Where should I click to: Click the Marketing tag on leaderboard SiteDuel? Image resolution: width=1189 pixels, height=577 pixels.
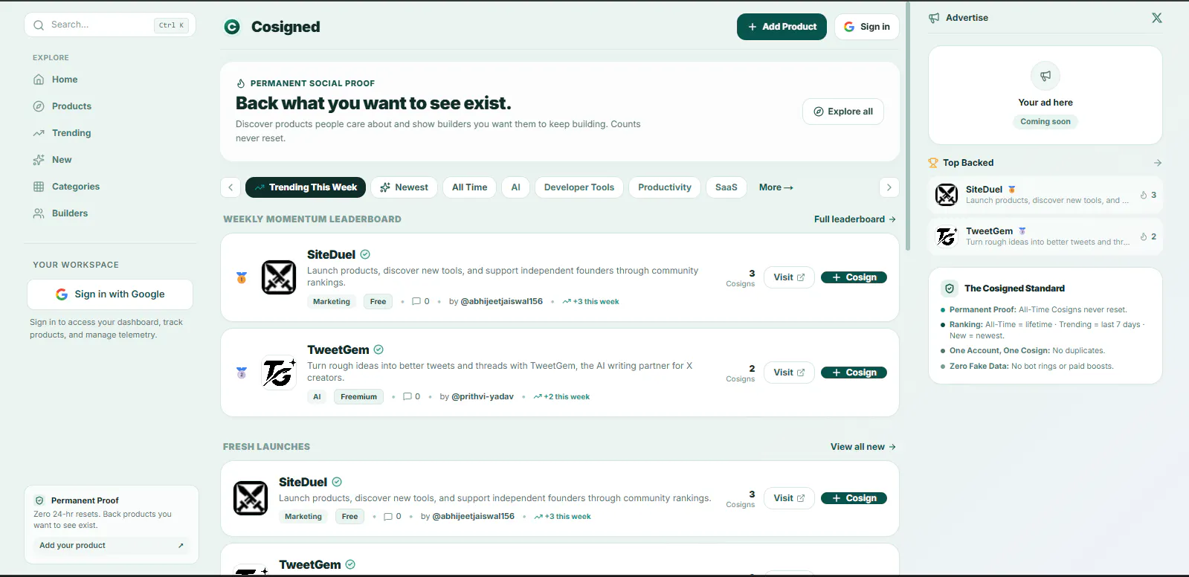point(332,302)
